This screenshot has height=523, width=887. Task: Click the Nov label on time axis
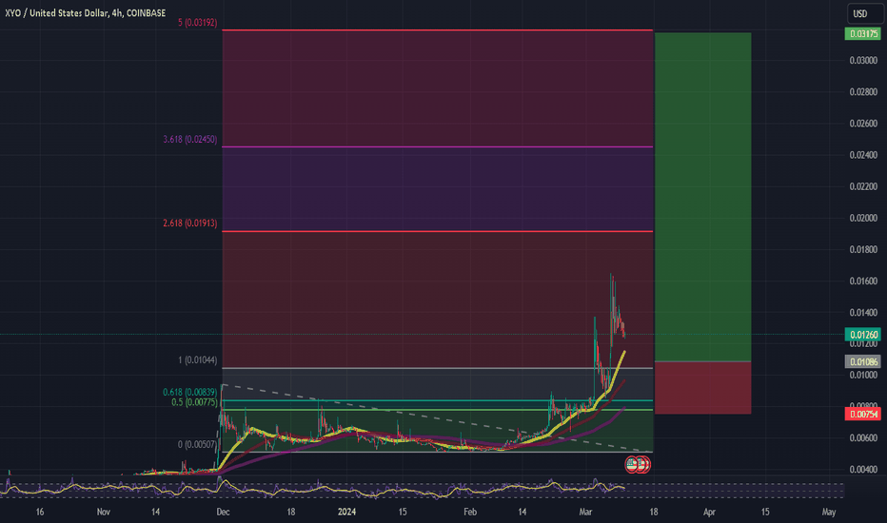103,512
